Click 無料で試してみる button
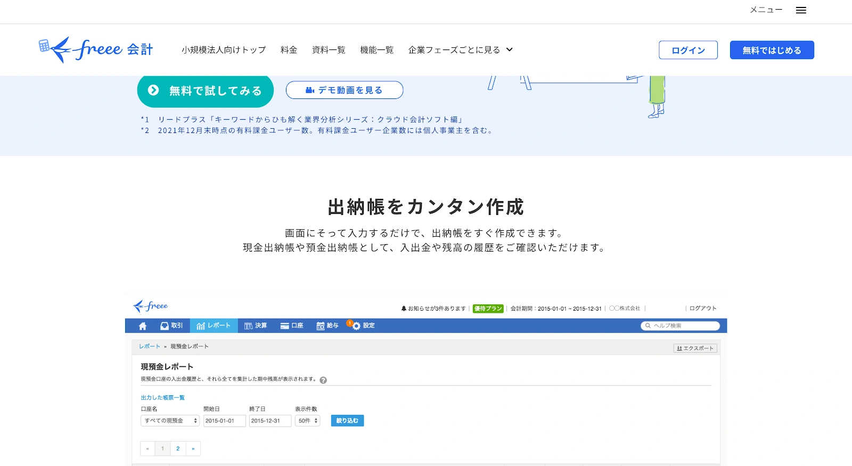This screenshot has height=466, width=852. click(x=206, y=90)
